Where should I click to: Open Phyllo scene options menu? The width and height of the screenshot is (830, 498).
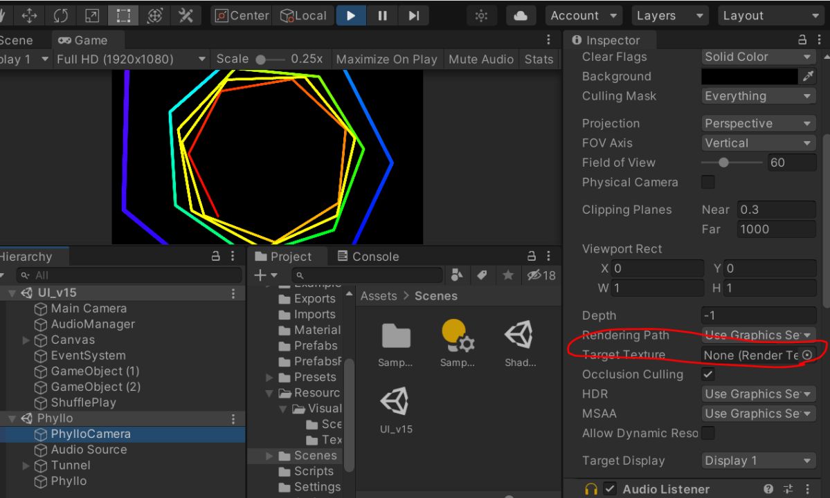[x=233, y=418]
